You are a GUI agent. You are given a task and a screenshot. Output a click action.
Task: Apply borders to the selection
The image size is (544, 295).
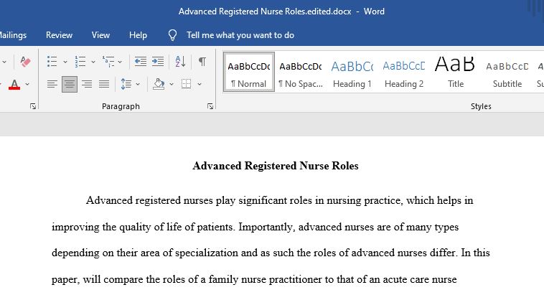click(x=187, y=84)
